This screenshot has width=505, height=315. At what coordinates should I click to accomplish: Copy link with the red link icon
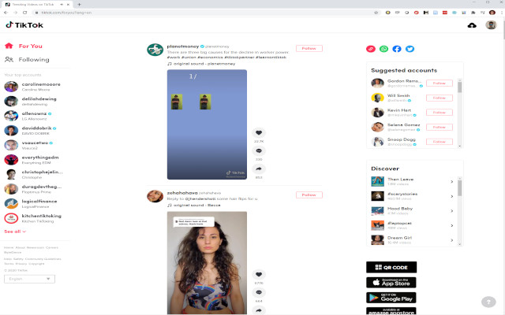pos(371,49)
